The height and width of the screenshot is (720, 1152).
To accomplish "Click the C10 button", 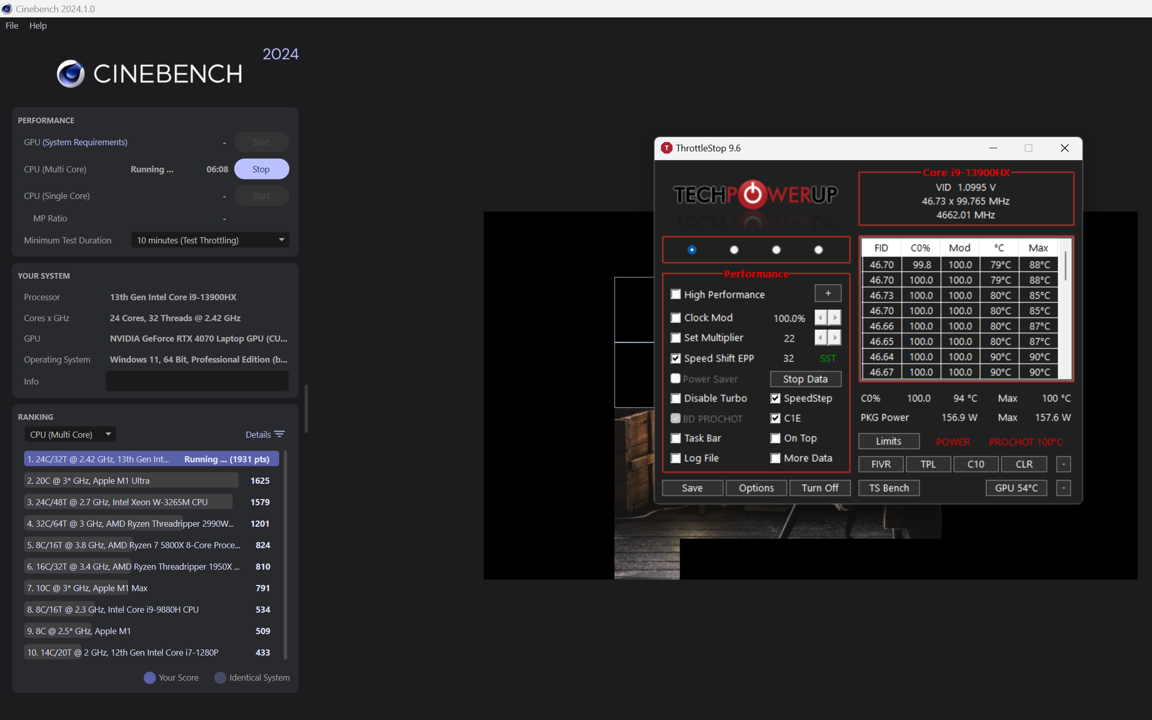I will [x=976, y=464].
